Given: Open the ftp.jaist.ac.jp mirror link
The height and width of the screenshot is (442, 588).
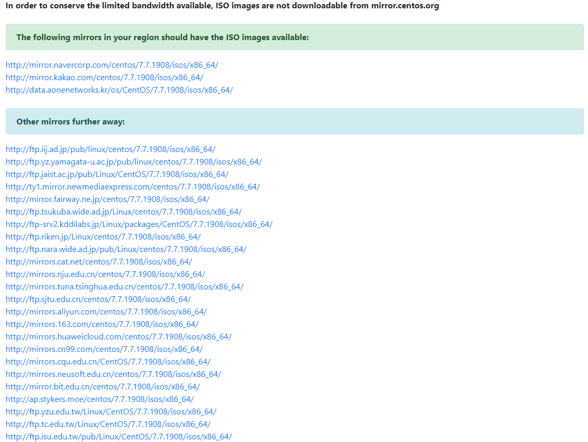Looking at the screenshot, I should pyautogui.click(x=117, y=174).
